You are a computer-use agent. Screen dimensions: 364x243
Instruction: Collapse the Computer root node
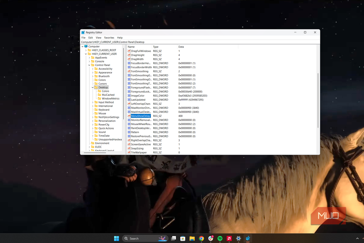click(83, 46)
